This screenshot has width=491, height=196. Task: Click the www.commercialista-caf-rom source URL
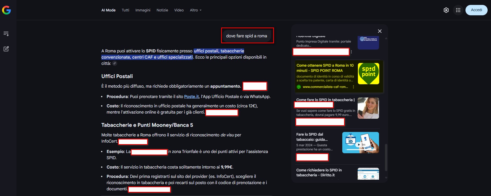coord(325,87)
